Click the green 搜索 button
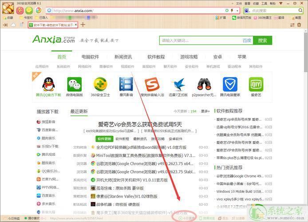 coord(262,40)
